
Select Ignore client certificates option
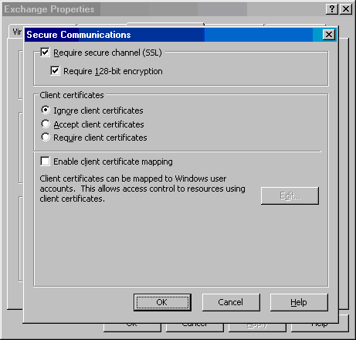coord(46,110)
